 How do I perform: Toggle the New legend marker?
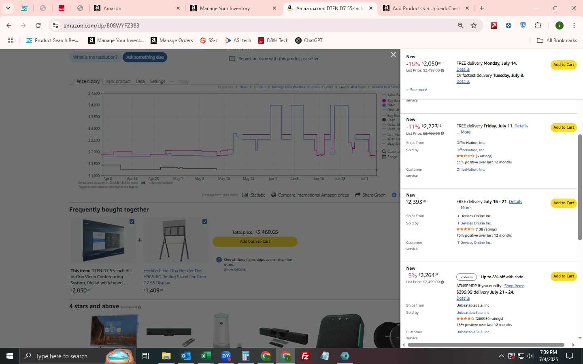tap(384, 105)
